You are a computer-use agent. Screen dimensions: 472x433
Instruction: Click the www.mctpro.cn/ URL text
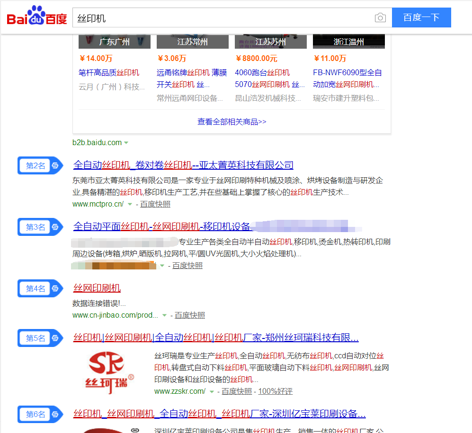(98, 204)
